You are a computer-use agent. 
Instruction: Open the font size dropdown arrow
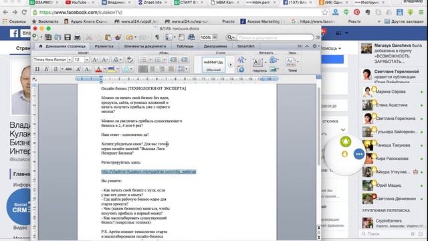(87, 60)
